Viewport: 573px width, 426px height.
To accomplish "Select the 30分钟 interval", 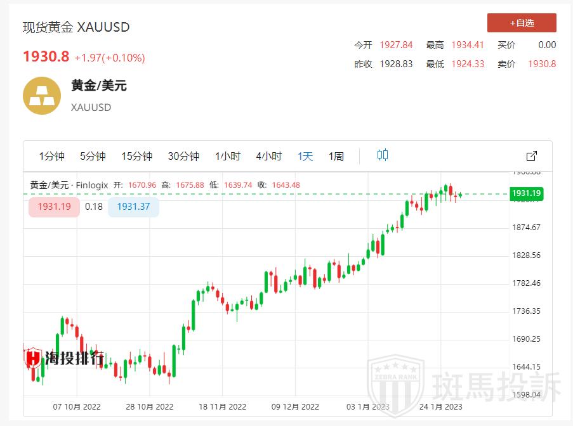I will point(183,156).
